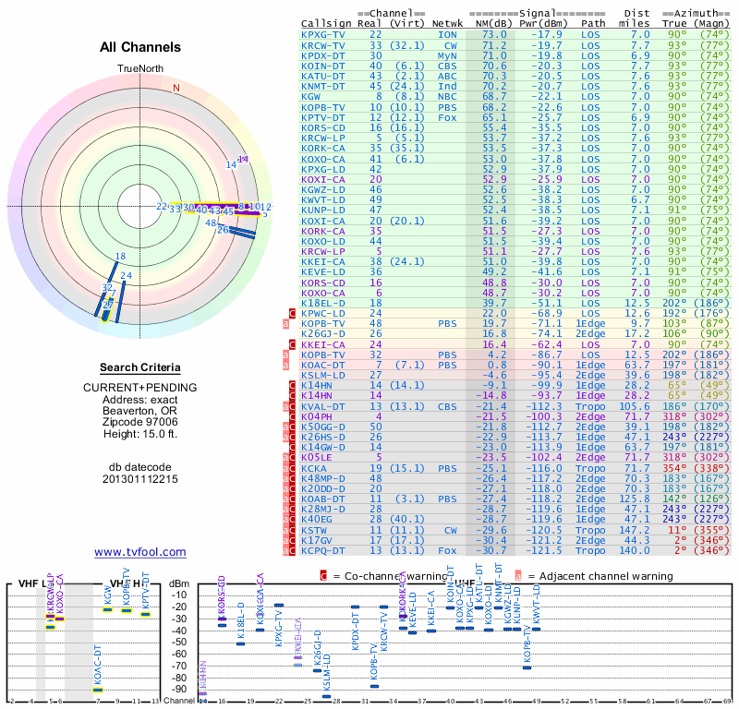Screen dimensions: 739x709
Task: Click the K40EG callsign
Action: 317,519
